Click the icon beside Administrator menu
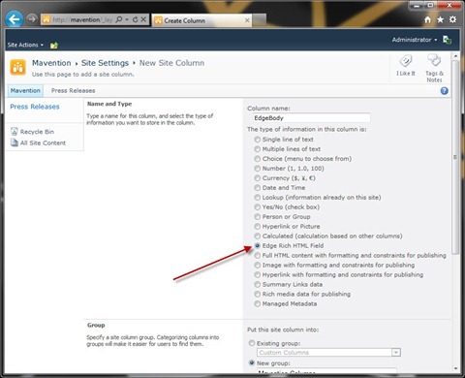Viewport: 465px width, 378px height. click(x=447, y=40)
